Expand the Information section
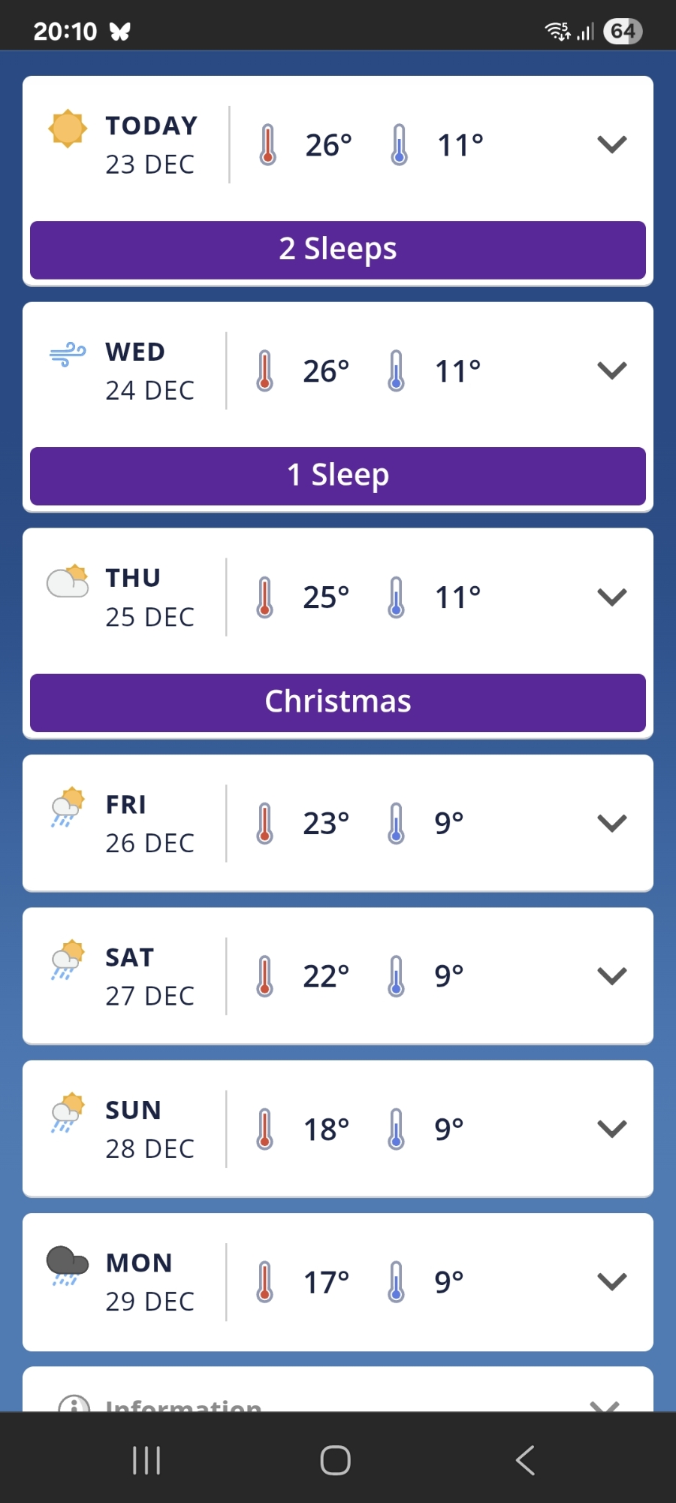Screen dimensions: 676x1503 (604, 1403)
